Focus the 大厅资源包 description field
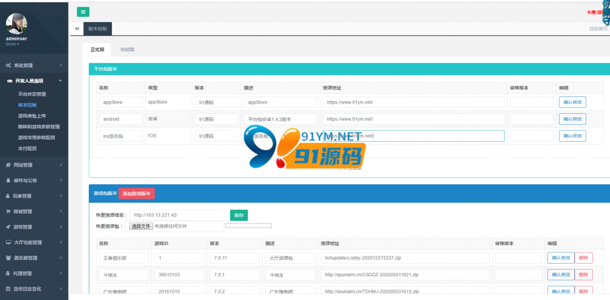610x300 pixels. click(x=290, y=258)
